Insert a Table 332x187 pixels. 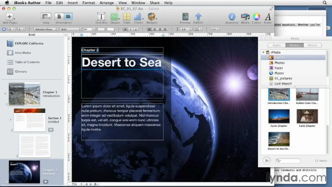tap(127, 17)
